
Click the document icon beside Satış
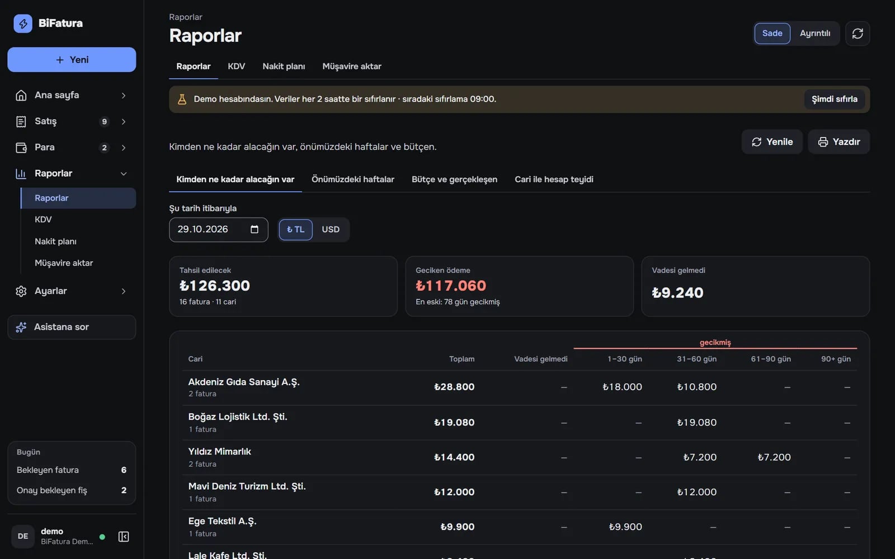21,121
